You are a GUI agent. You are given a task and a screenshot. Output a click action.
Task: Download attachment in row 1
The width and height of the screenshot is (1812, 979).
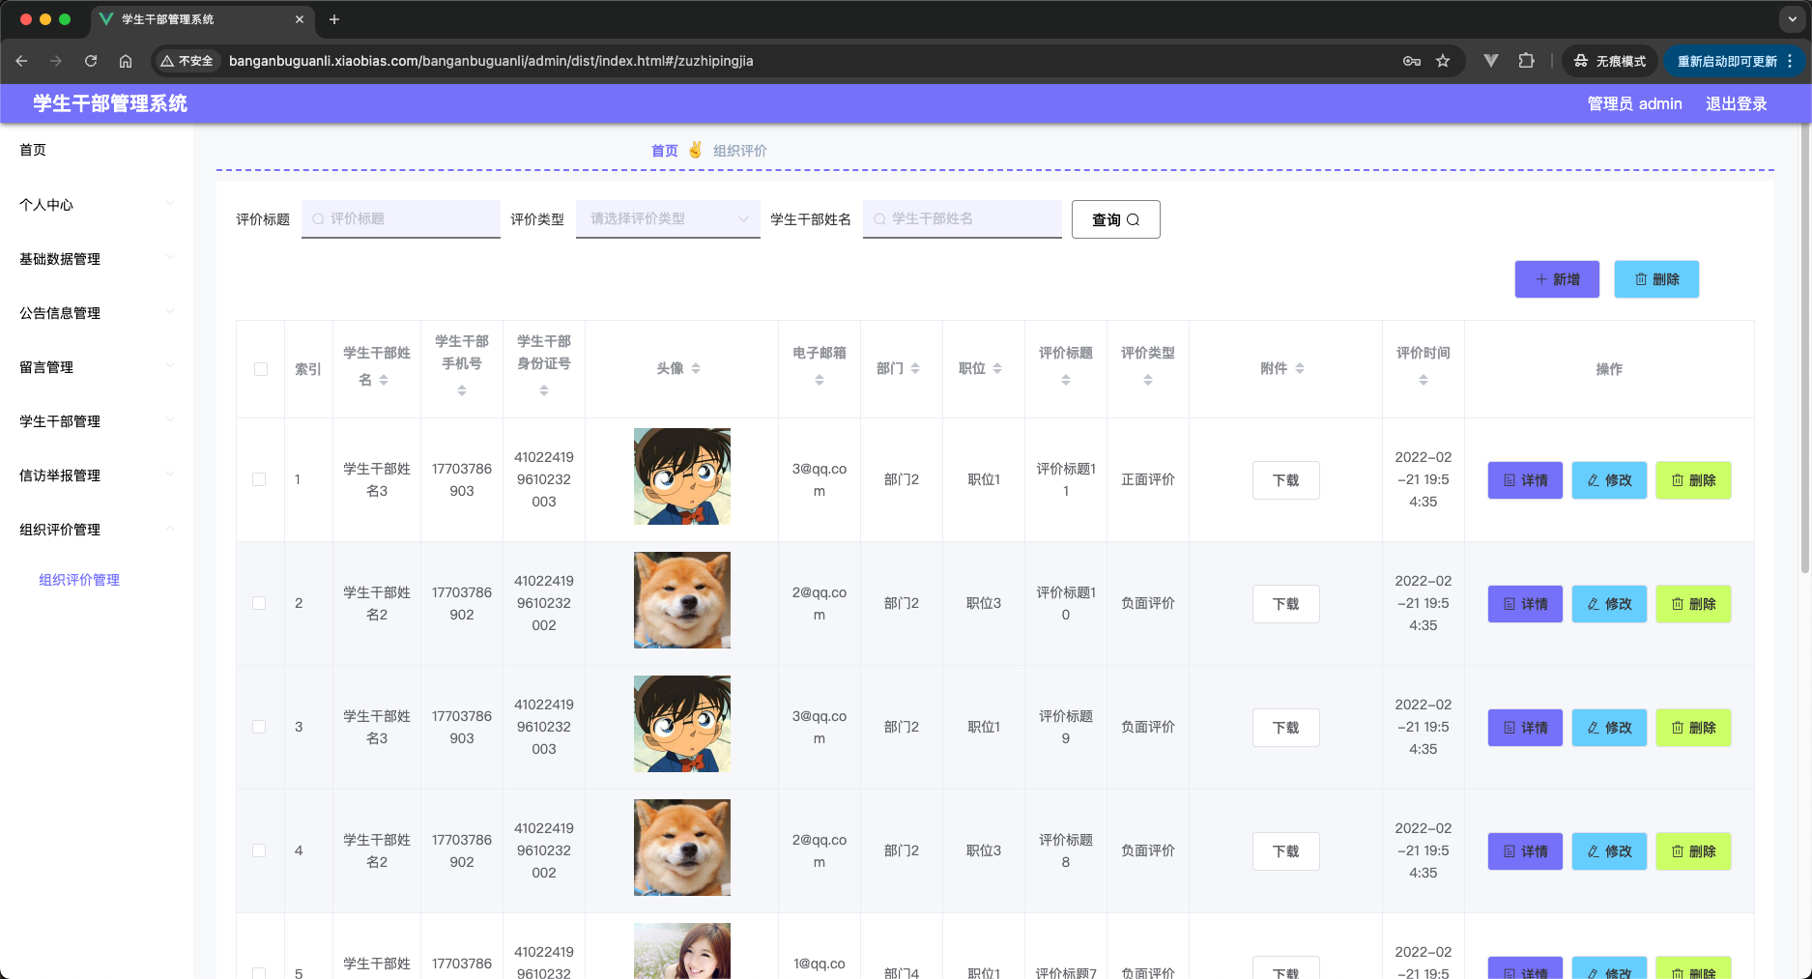coord(1285,480)
